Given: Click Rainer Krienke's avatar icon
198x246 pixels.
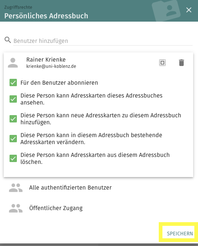Looking at the screenshot, I should point(13,63).
